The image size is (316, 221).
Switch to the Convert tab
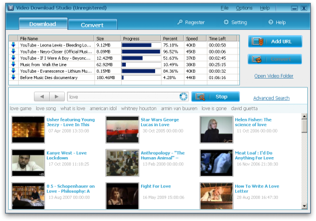tap(92, 25)
